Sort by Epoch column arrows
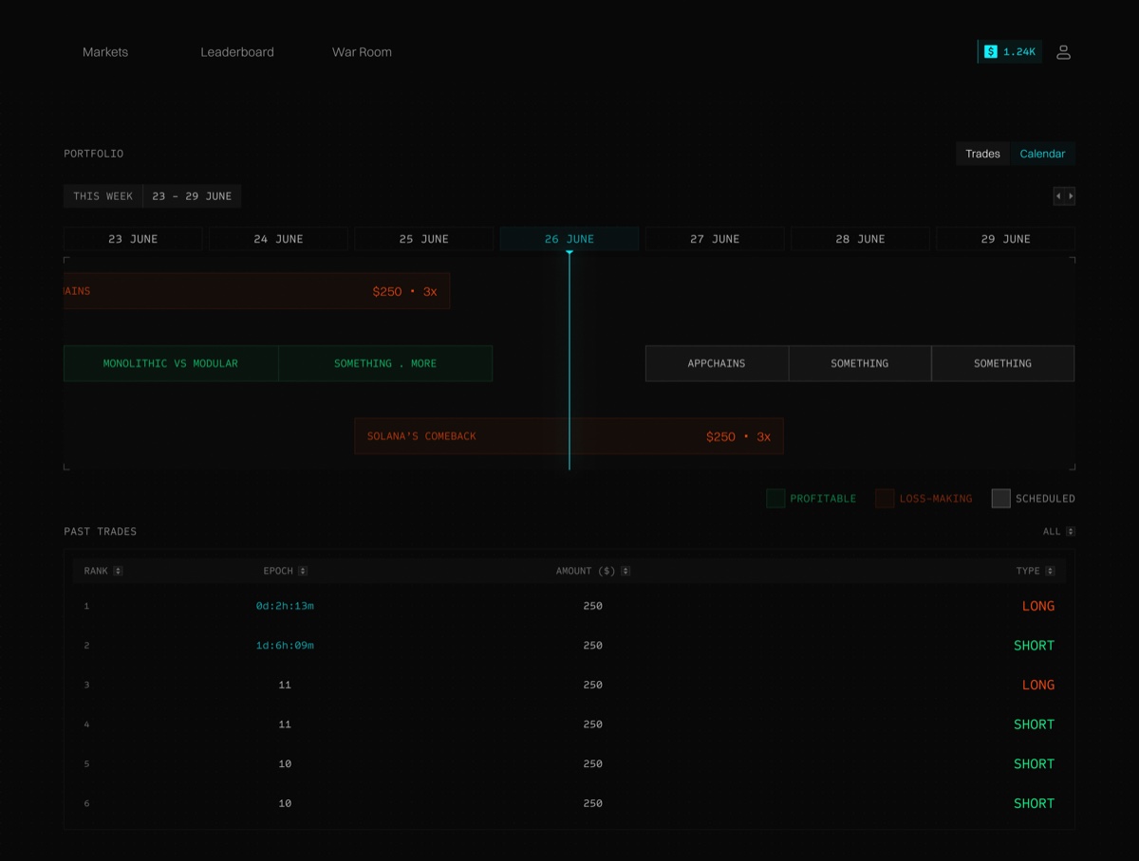The height and width of the screenshot is (861, 1139). [x=303, y=571]
